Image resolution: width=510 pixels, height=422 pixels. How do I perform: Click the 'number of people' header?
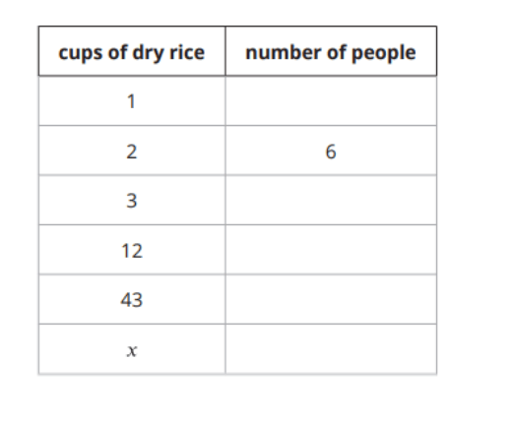pos(331,51)
